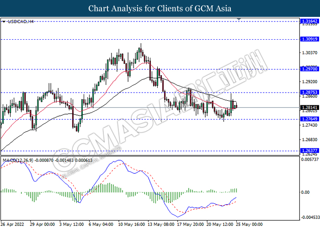Click the 1.28753 level label

309,92
